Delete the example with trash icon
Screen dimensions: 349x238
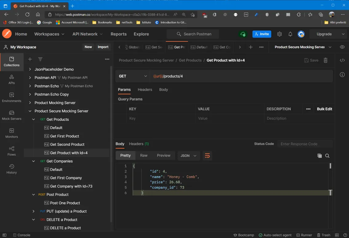tap(325, 60)
